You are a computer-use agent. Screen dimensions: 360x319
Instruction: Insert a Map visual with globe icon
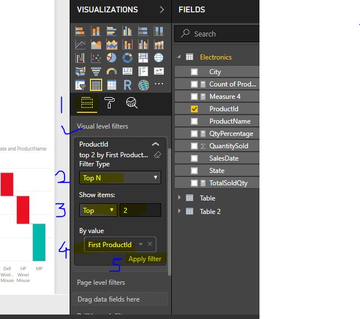click(158, 58)
